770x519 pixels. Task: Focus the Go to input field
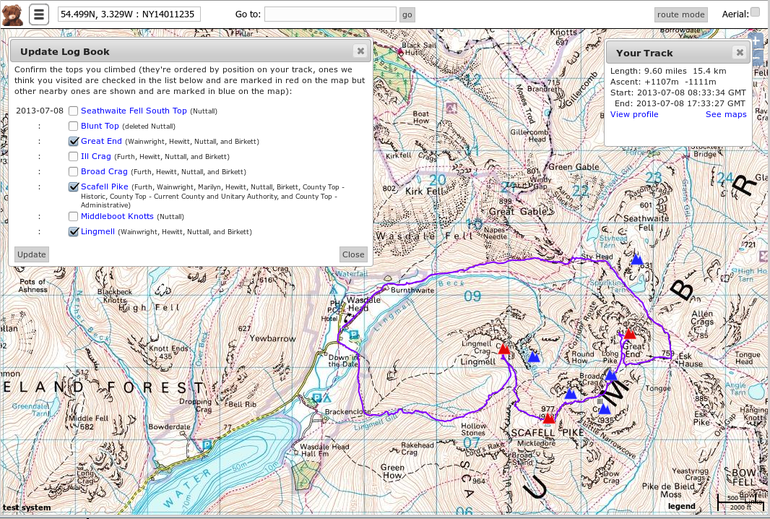click(330, 14)
